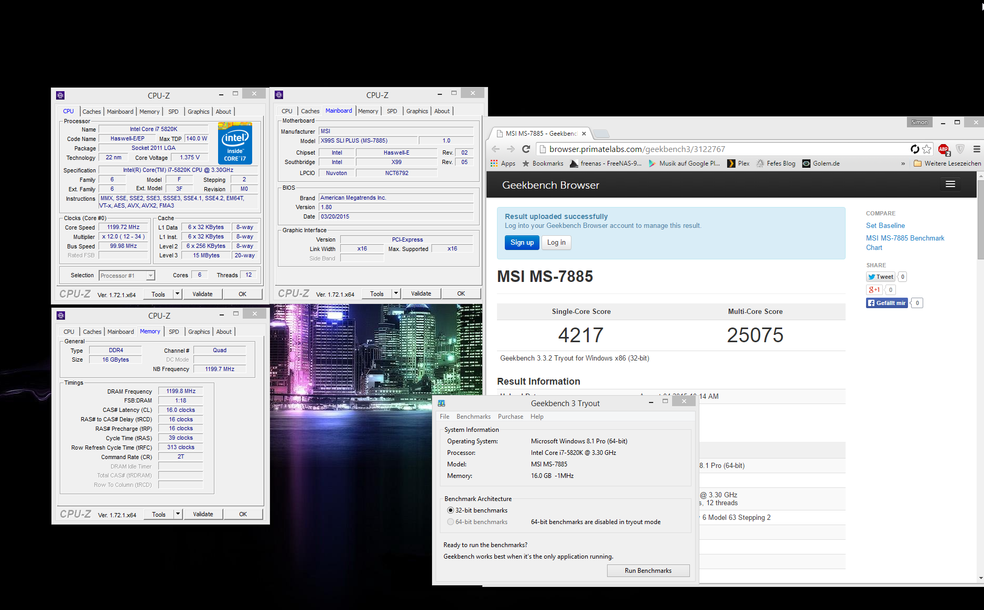Click the Multi-Core Score 25075

pos(755,335)
